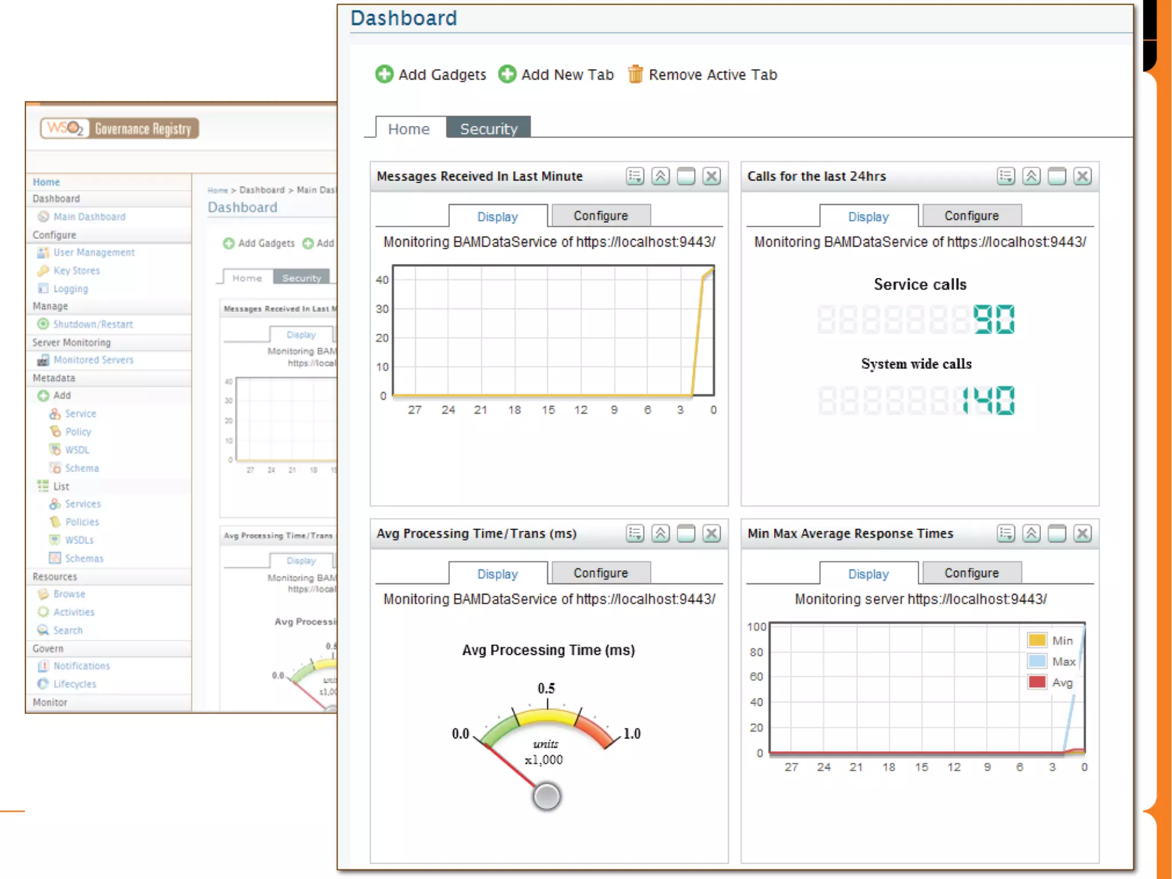Image resolution: width=1172 pixels, height=879 pixels.
Task: Select Configure tab in Messages Received gadget
Action: [x=600, y=216]
